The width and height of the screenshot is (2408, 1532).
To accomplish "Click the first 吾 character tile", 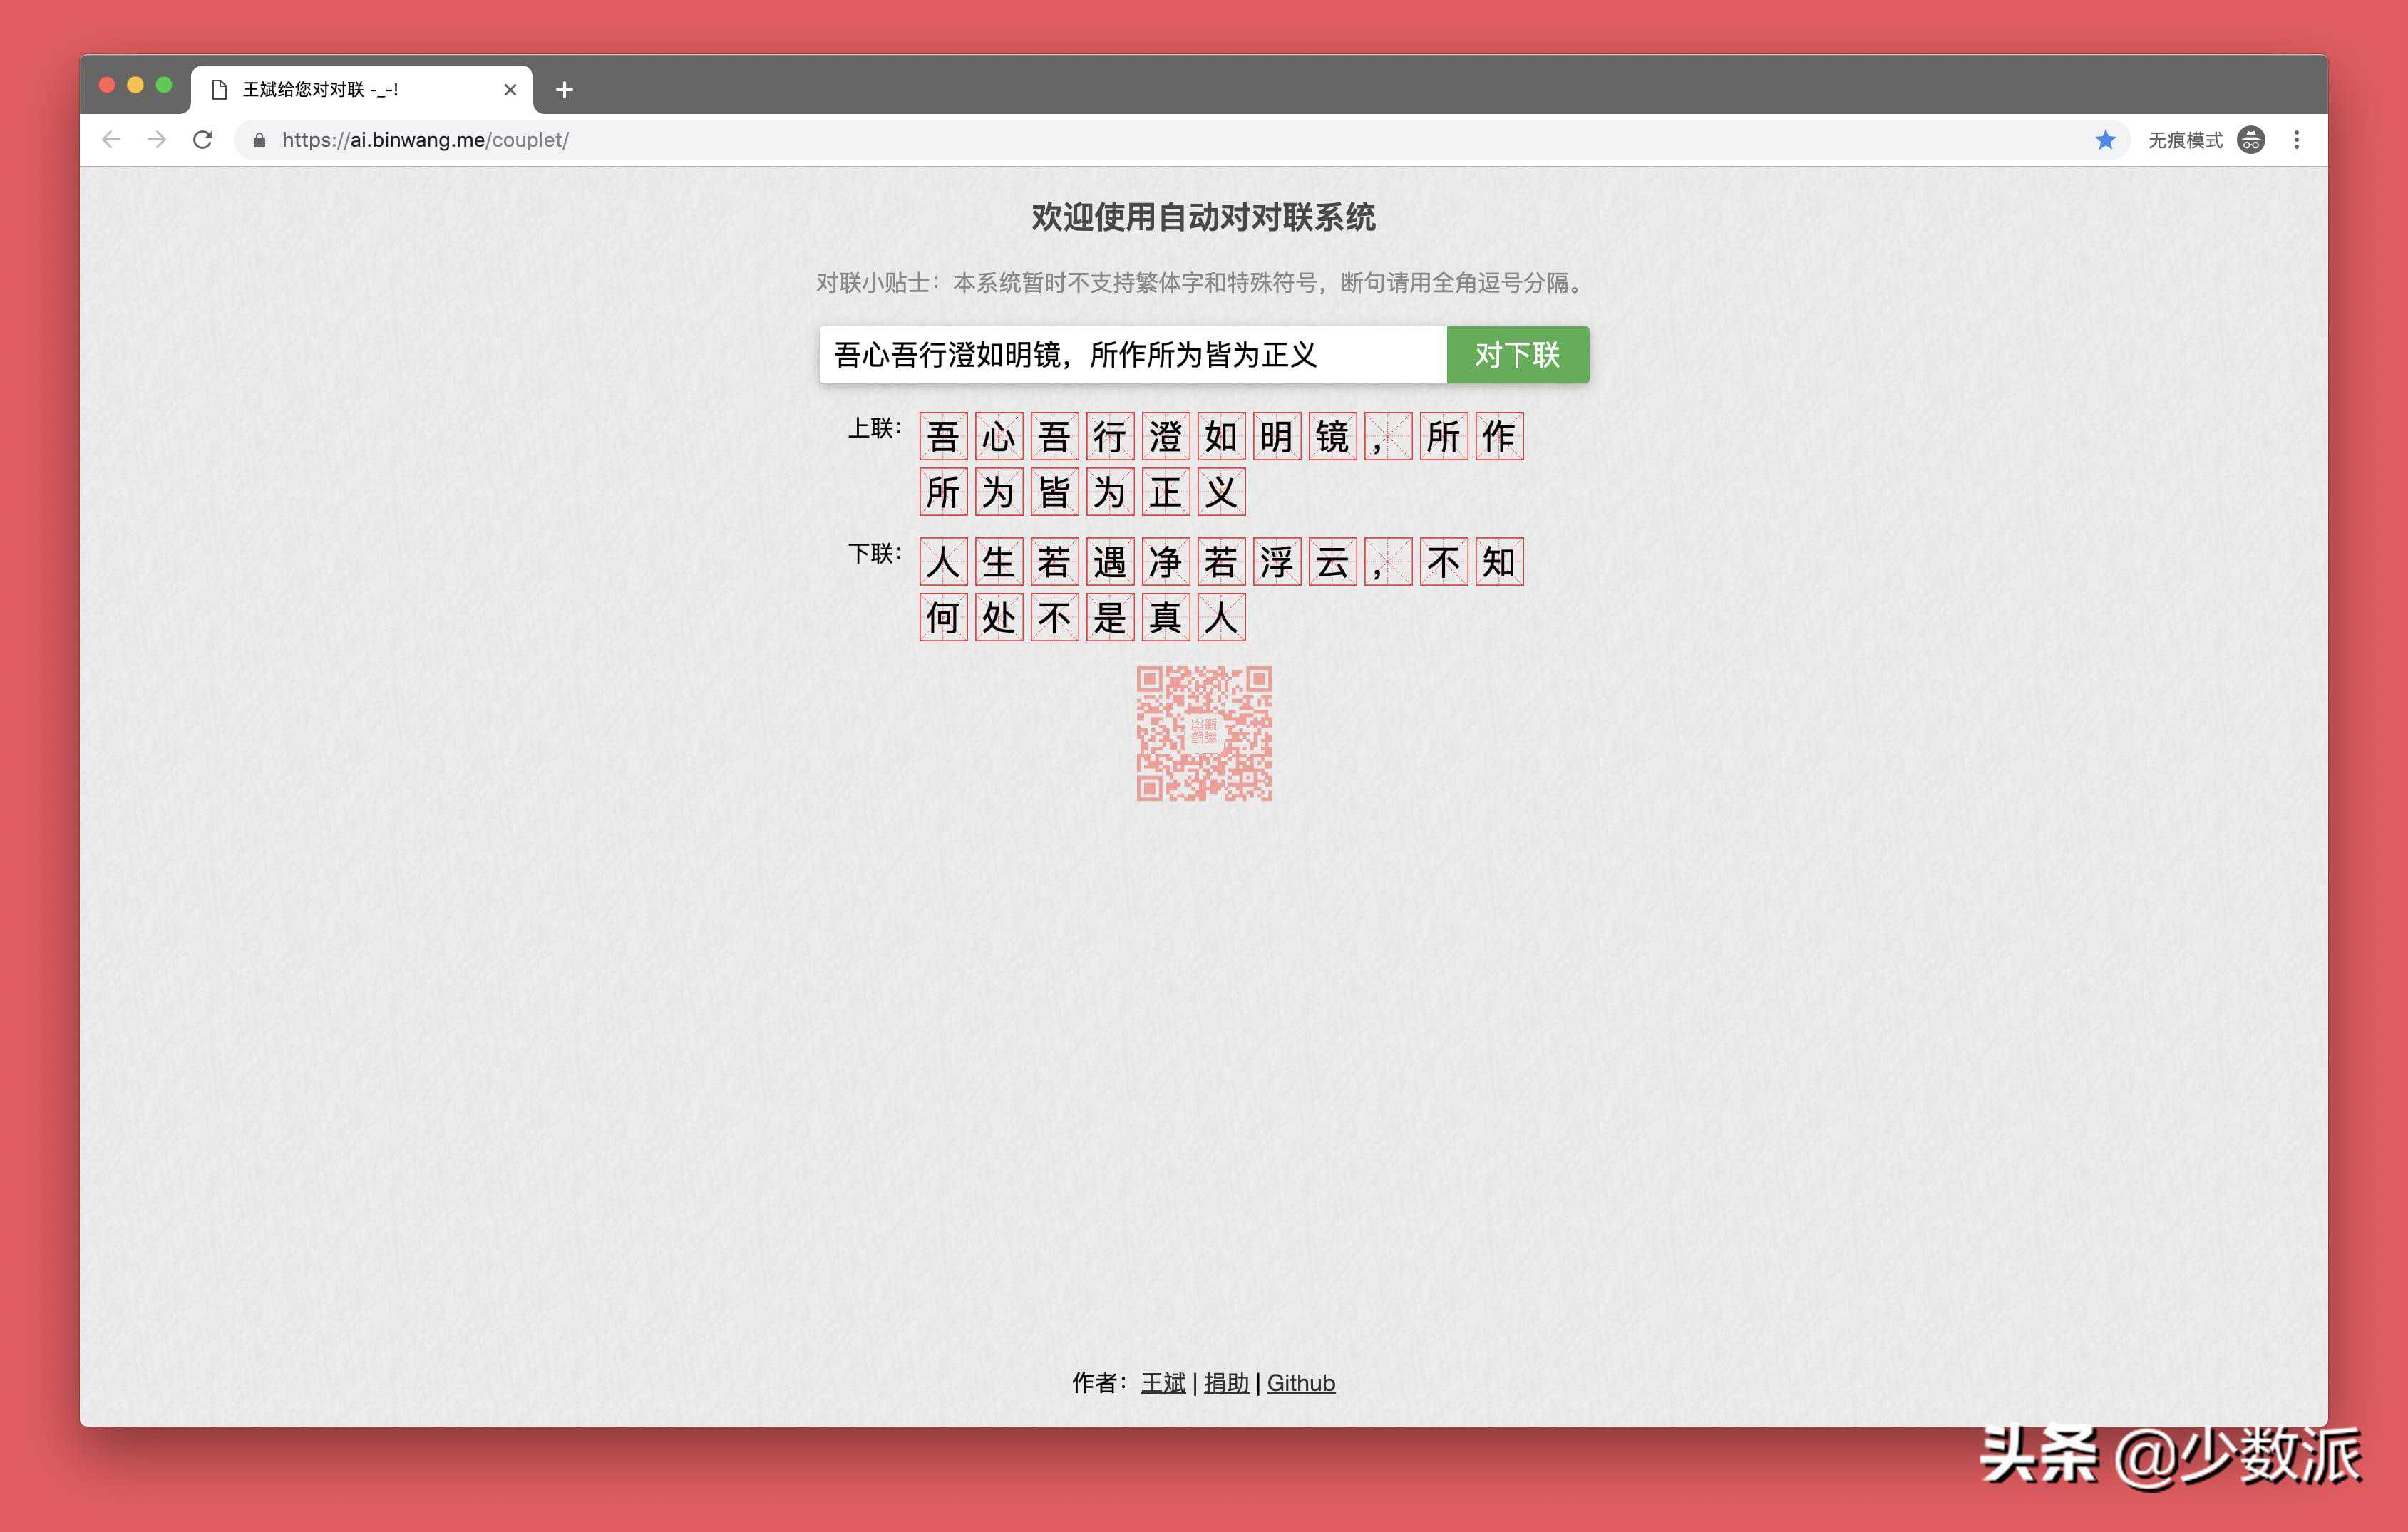I will [943, 437].
